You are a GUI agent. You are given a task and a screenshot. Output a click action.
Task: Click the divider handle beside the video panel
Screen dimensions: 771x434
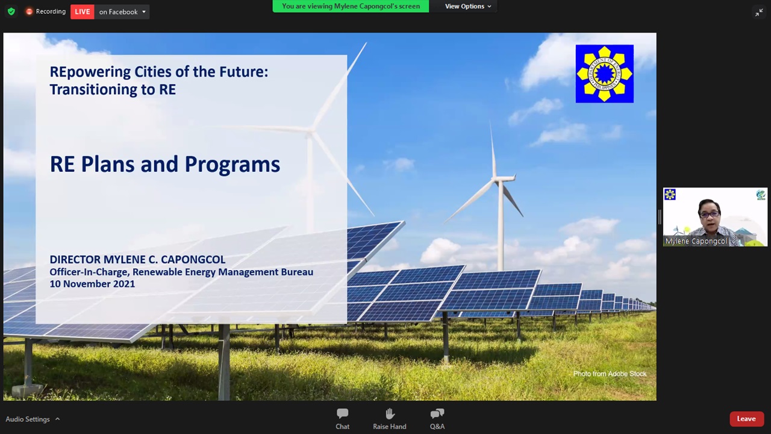click(x=660, y=217)
